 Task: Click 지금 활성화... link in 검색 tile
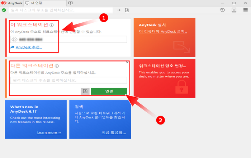tap(114, 132)
